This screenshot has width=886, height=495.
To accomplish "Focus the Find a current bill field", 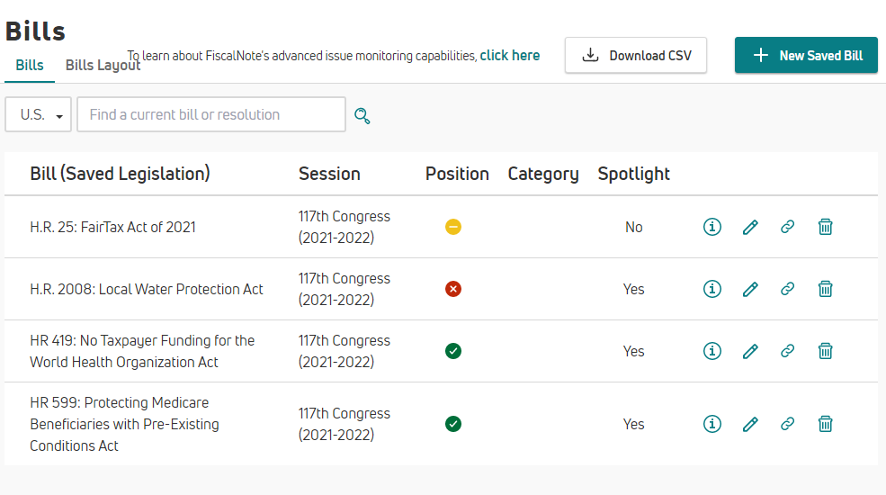I will tap(211, 115).
